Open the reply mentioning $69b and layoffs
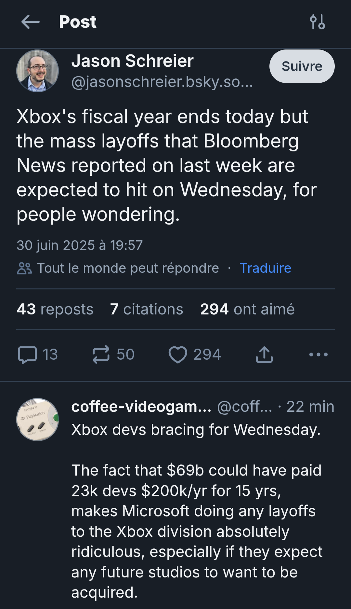The height and width of the screenshot is (609, 351). [197, 511]
